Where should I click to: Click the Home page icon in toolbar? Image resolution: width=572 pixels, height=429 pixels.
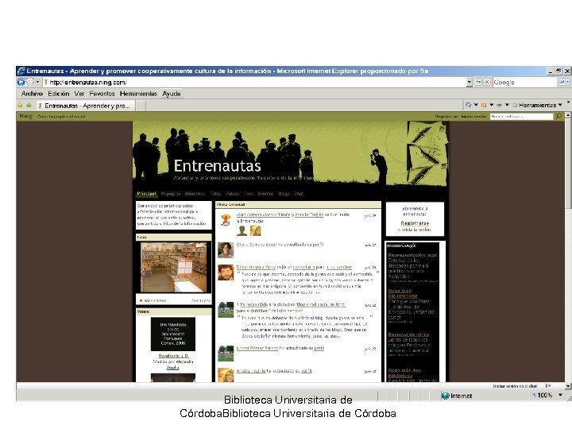[x=468, y=105]
